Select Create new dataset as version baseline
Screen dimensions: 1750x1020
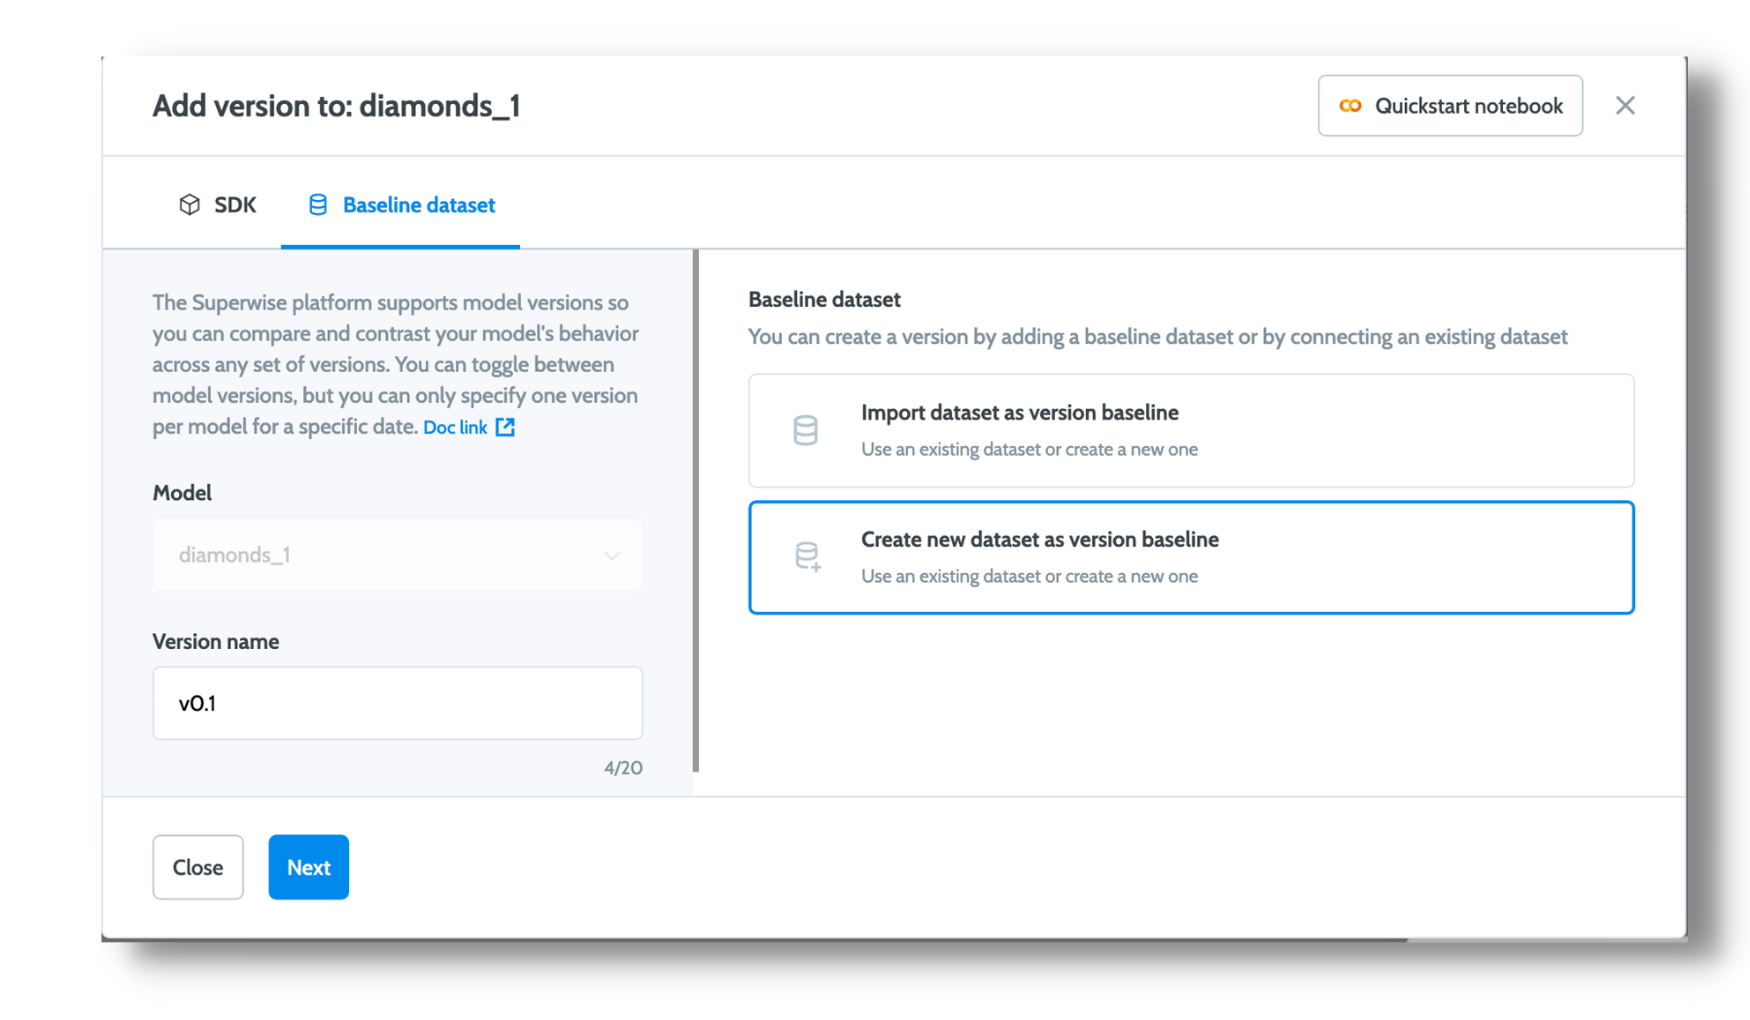(x=1191, y=558)
